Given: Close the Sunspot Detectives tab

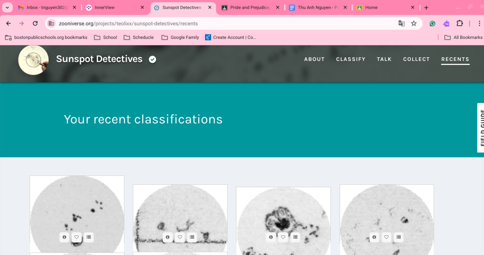Looking at the screenshot, I should [210, 8].
